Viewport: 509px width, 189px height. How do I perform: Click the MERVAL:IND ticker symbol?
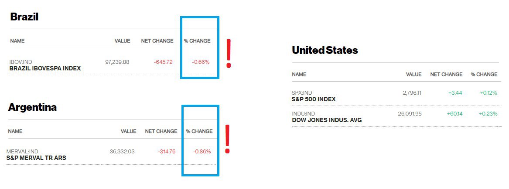click(22, 152)
